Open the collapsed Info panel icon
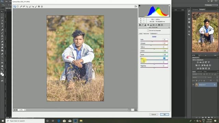219x123 pixels. pos(189,22)
